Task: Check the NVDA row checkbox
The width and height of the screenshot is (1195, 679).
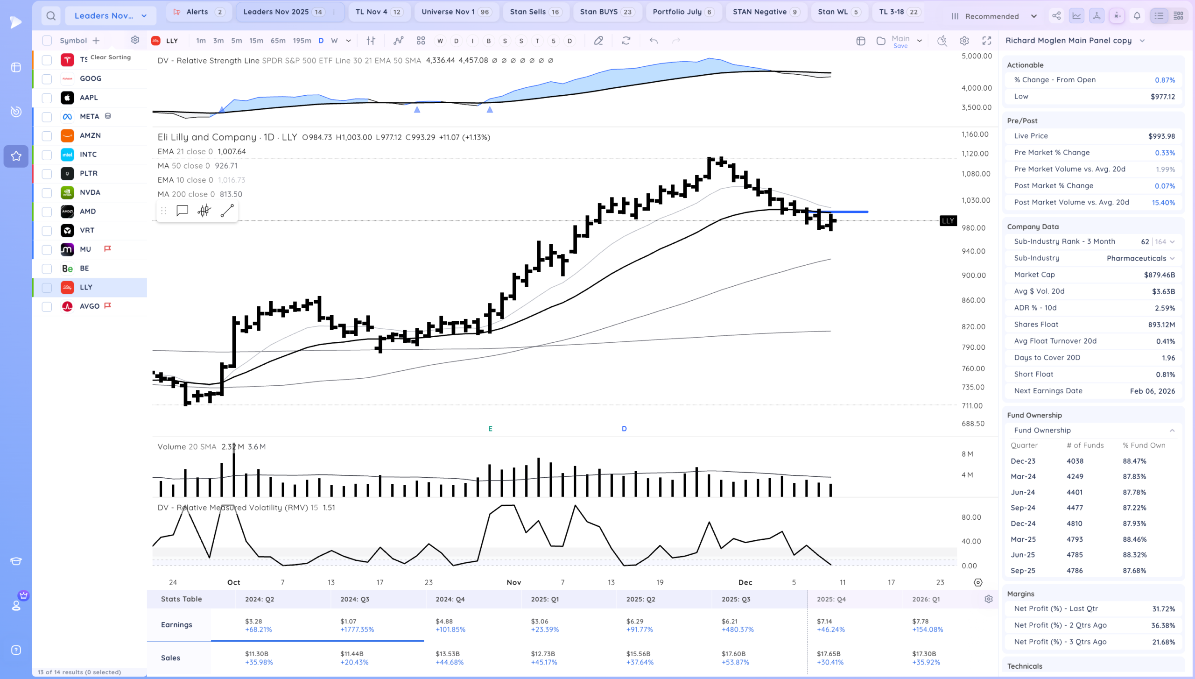Action: (47, 192)
